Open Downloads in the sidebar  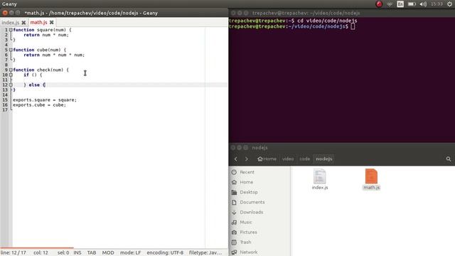pos(251,212)
